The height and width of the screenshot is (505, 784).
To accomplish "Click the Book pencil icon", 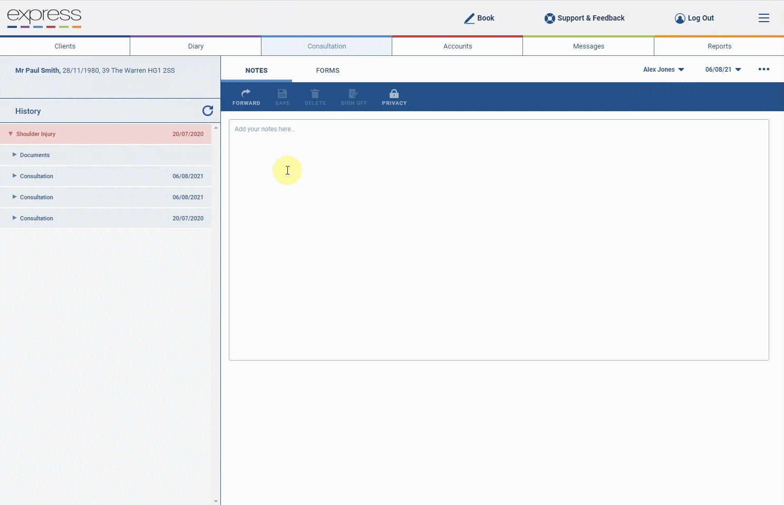I will (x=469, y=18).
